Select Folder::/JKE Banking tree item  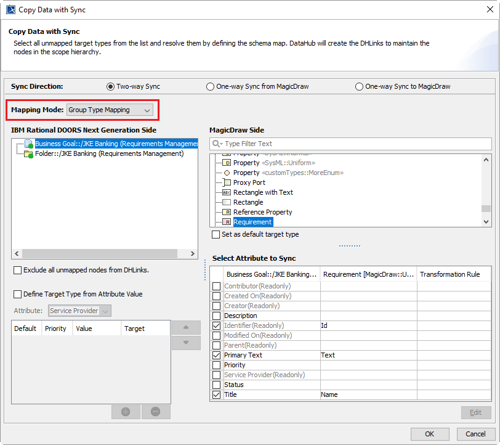click(x=110, y=154)
